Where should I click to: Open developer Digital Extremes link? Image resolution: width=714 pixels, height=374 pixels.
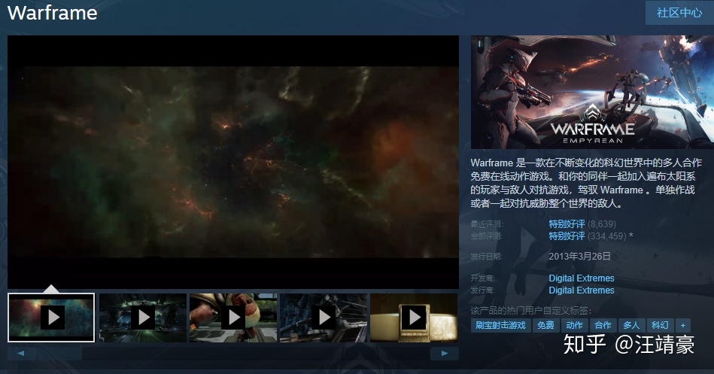(x=581, y=278)
